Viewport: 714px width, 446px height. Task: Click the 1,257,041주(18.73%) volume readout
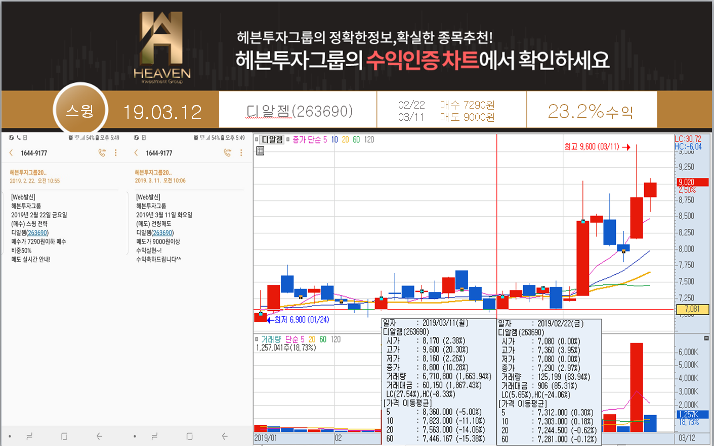(x=286, y=348)
